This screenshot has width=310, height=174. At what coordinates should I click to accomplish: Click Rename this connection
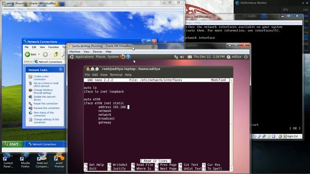(x=46, y=108)
